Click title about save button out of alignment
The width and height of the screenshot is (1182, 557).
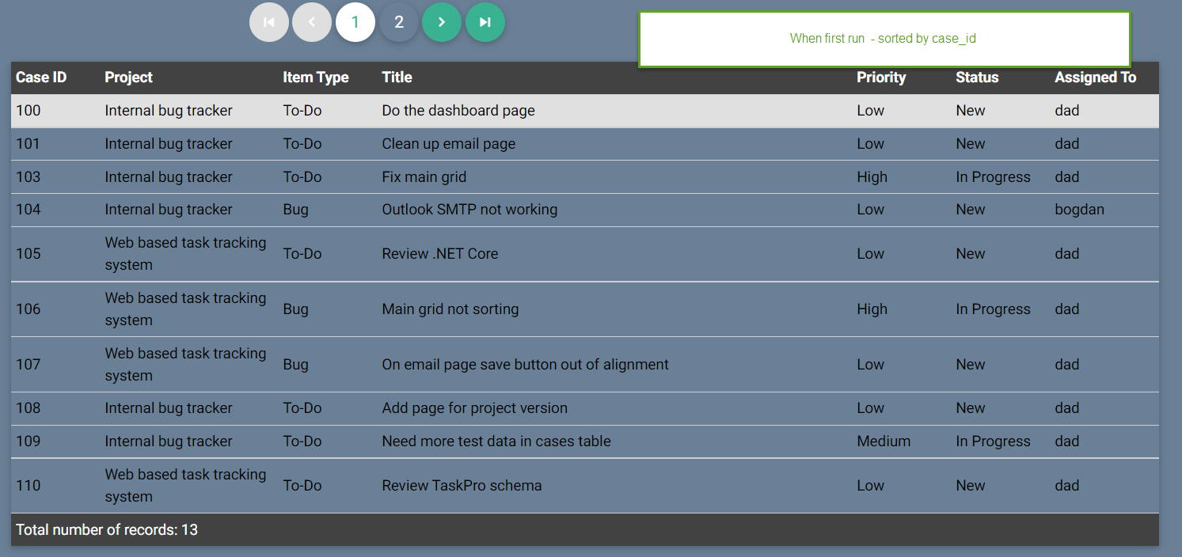[526, 365]
